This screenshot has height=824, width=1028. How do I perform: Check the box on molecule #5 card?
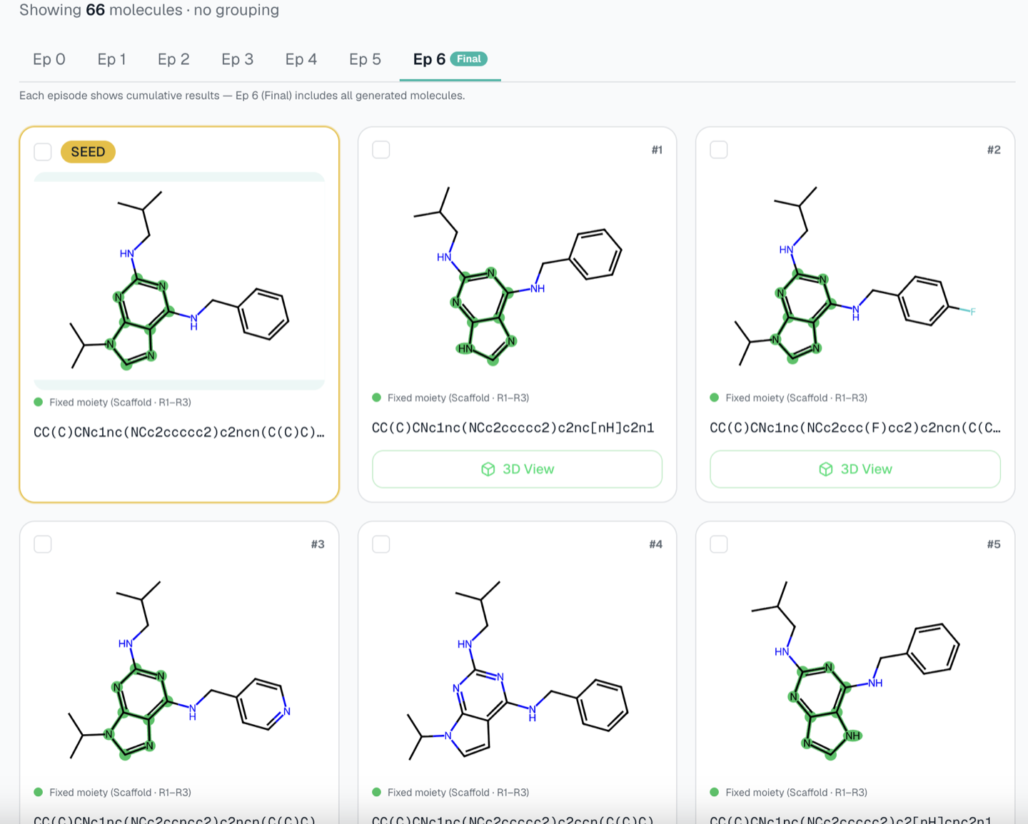[x=719, y=544]
